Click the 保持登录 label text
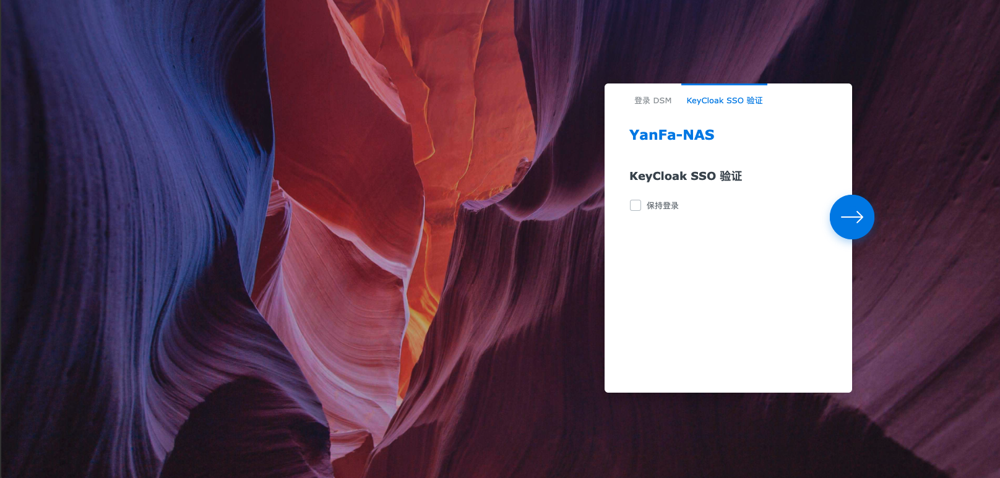 (662, 205)
